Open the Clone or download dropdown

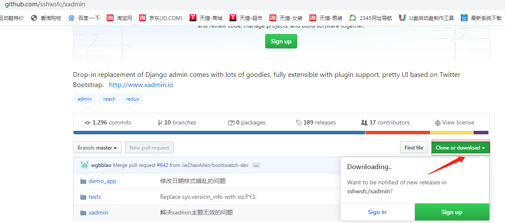pos(460,148)
